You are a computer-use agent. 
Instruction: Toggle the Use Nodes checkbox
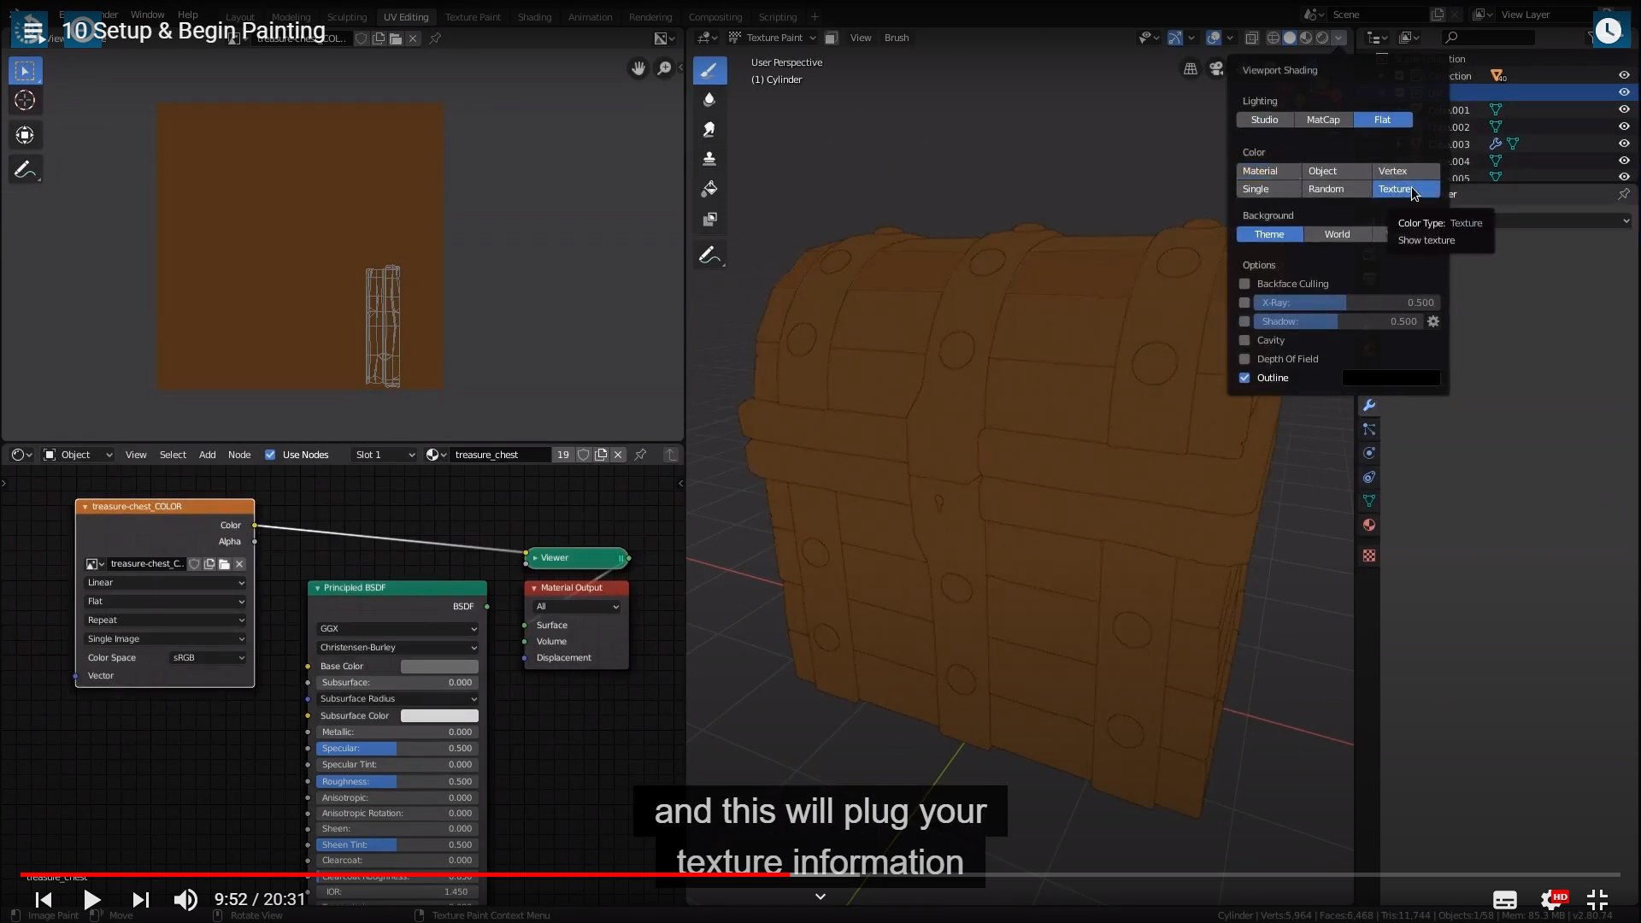tap(270, 455)
